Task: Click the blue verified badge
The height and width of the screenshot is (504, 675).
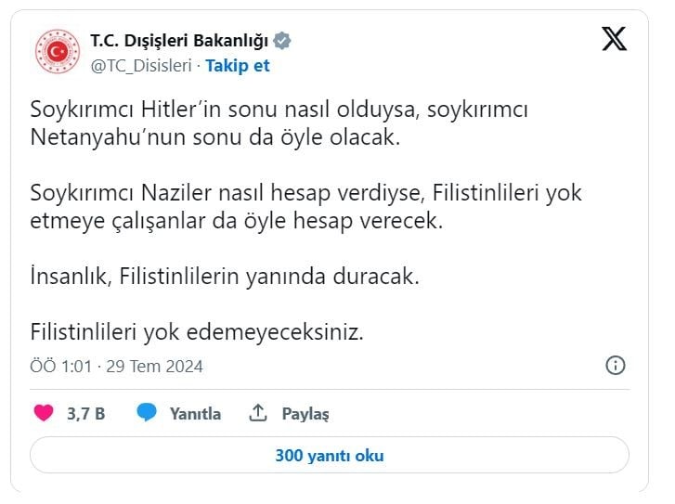Action: (283, 41)
